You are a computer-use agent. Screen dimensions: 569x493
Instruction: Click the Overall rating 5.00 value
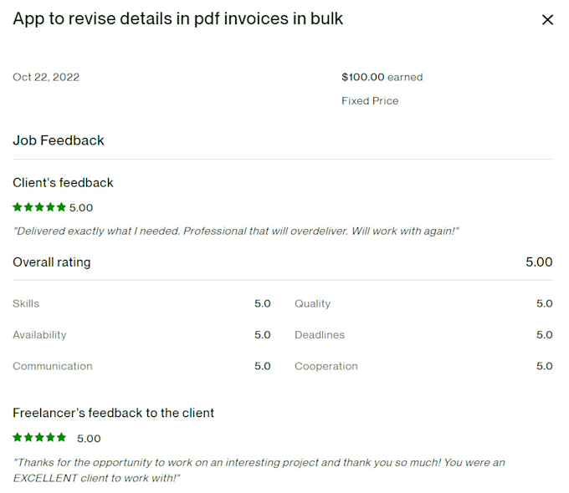[539, 262]
